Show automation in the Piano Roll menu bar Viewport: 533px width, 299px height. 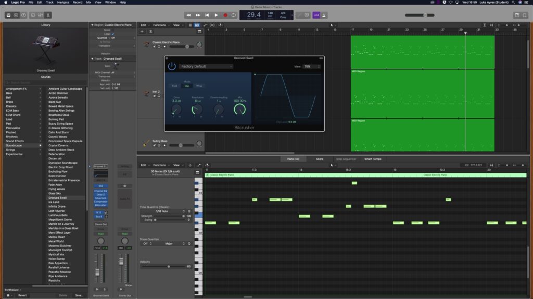pos(199,165)
